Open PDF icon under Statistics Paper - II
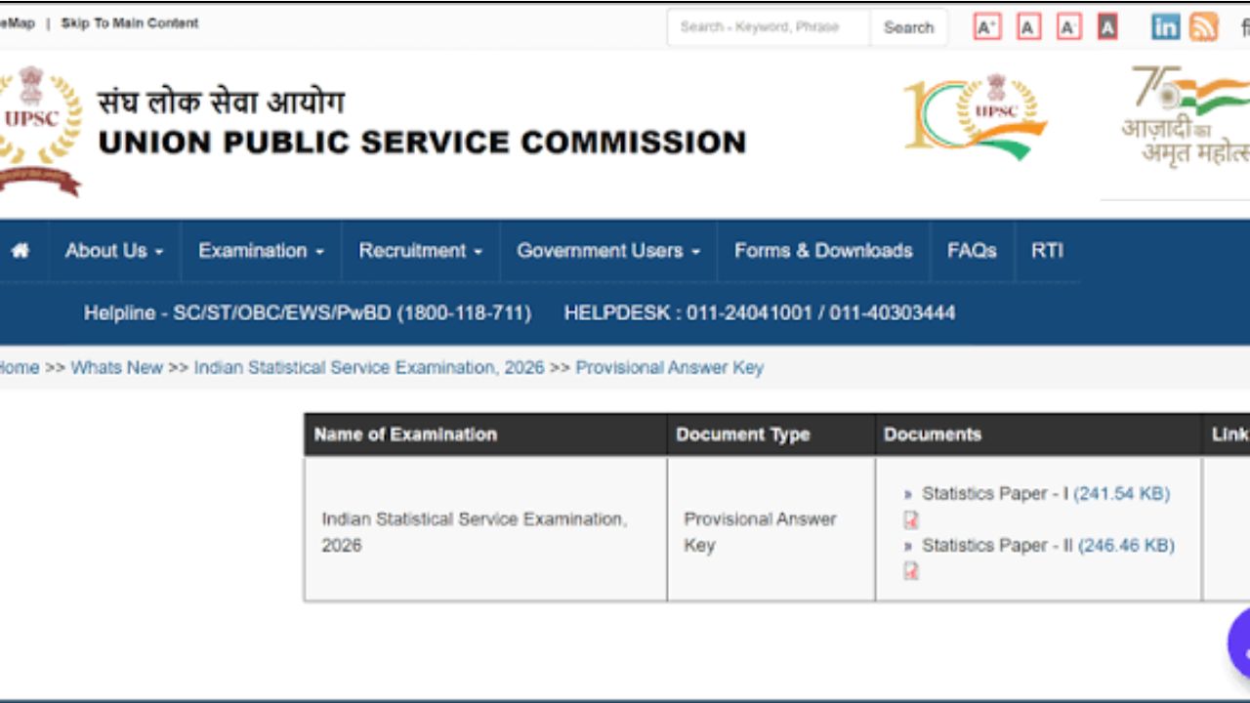1250x703 pixels. point(911,571)
